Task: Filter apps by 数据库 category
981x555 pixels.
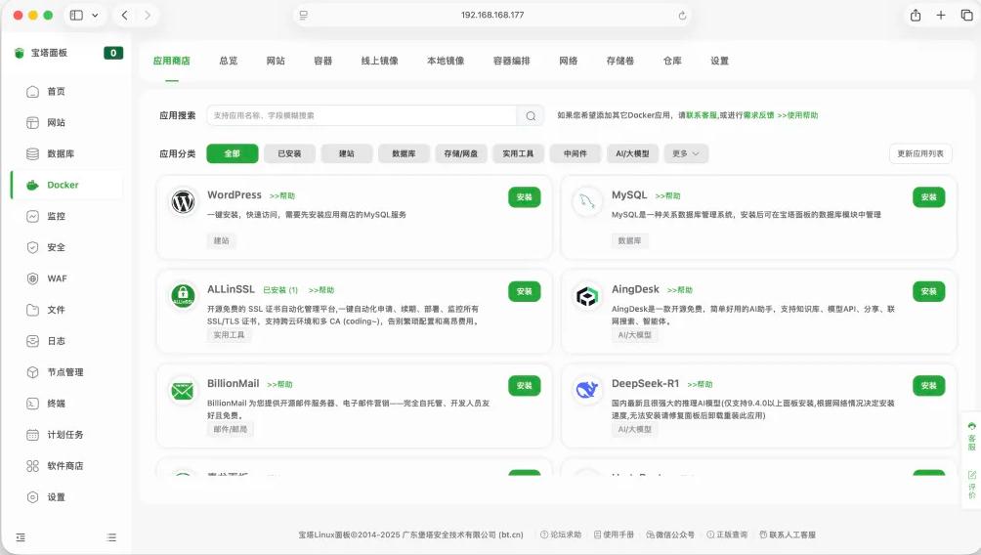Action: coord(405,154)
